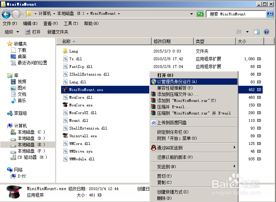The image size is (276, 202).
Task: Open the 帮助(H) menu
Action: (x=91, y=23)
